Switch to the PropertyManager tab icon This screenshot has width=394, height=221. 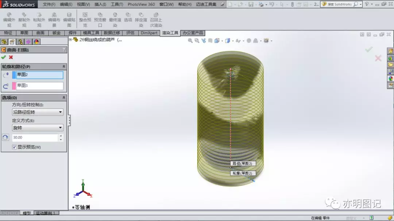pyautogui.click(x=12, y=42)
